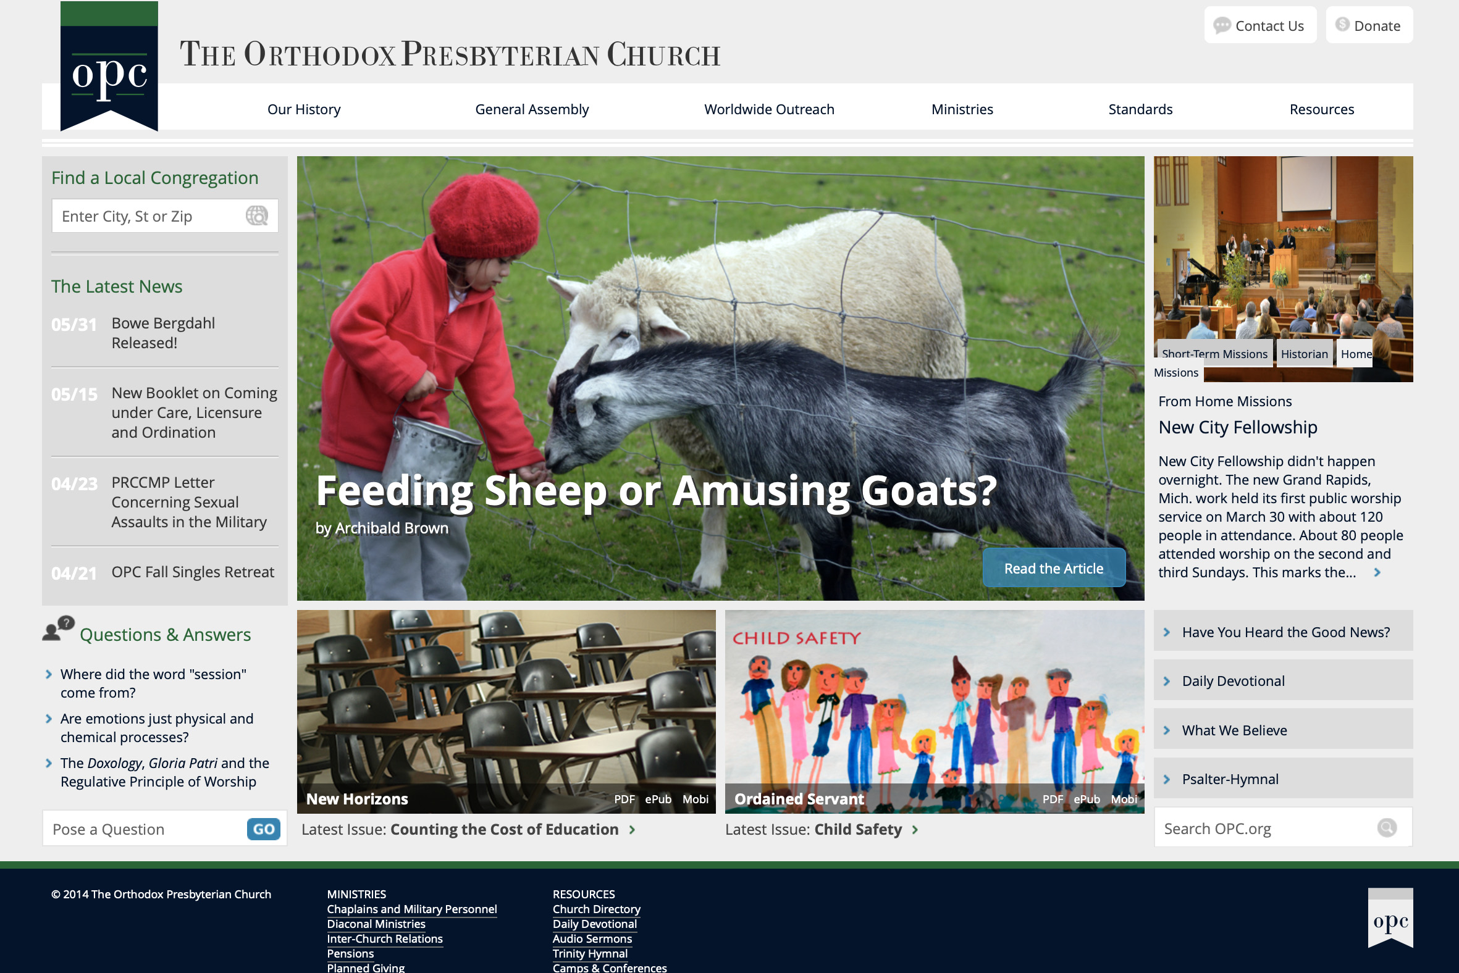Image resolution: width=1459 pixels, height=973 pixels.
Task: Open The Latest News heading
Action: coord(116,286)
